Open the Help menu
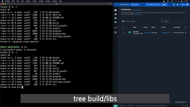 click(60, 1)
